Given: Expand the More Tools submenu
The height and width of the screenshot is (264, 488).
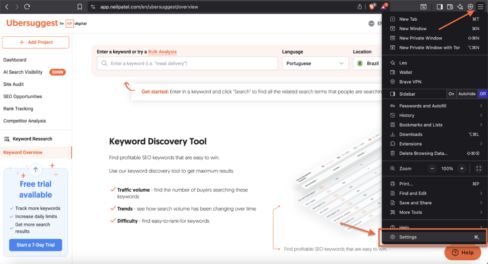Looking at the screenshot, I should pyautogui.click(x=435, y=212).
